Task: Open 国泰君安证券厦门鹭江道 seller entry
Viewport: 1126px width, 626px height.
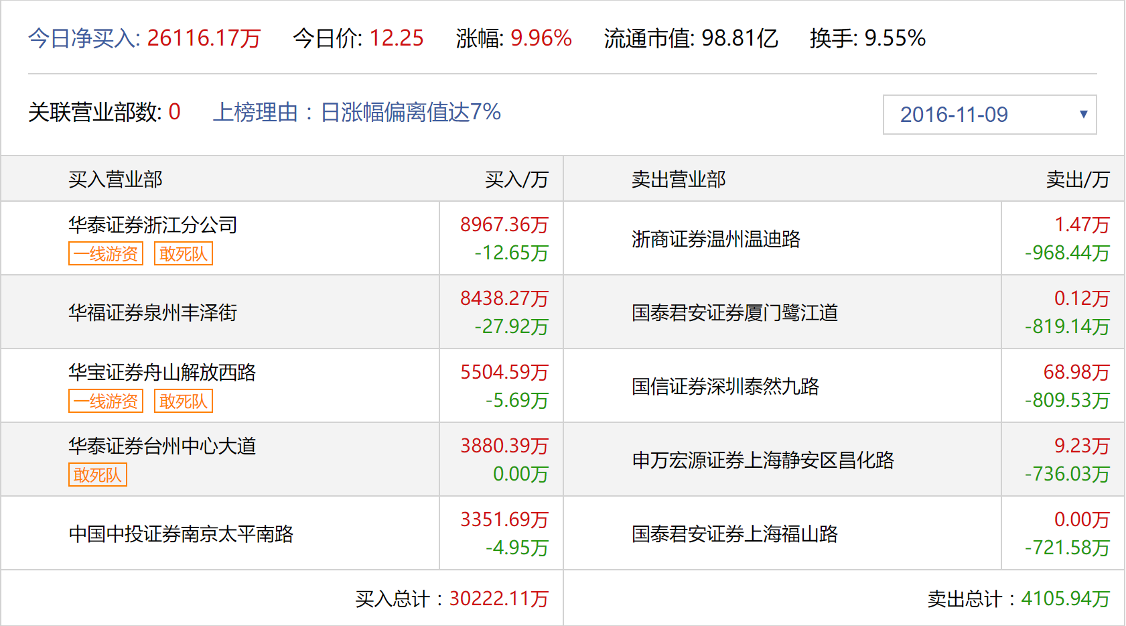Action: (735, 312)
